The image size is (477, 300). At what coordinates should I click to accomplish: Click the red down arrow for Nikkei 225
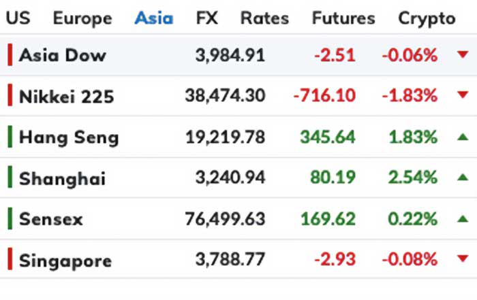tap(463, 96)
